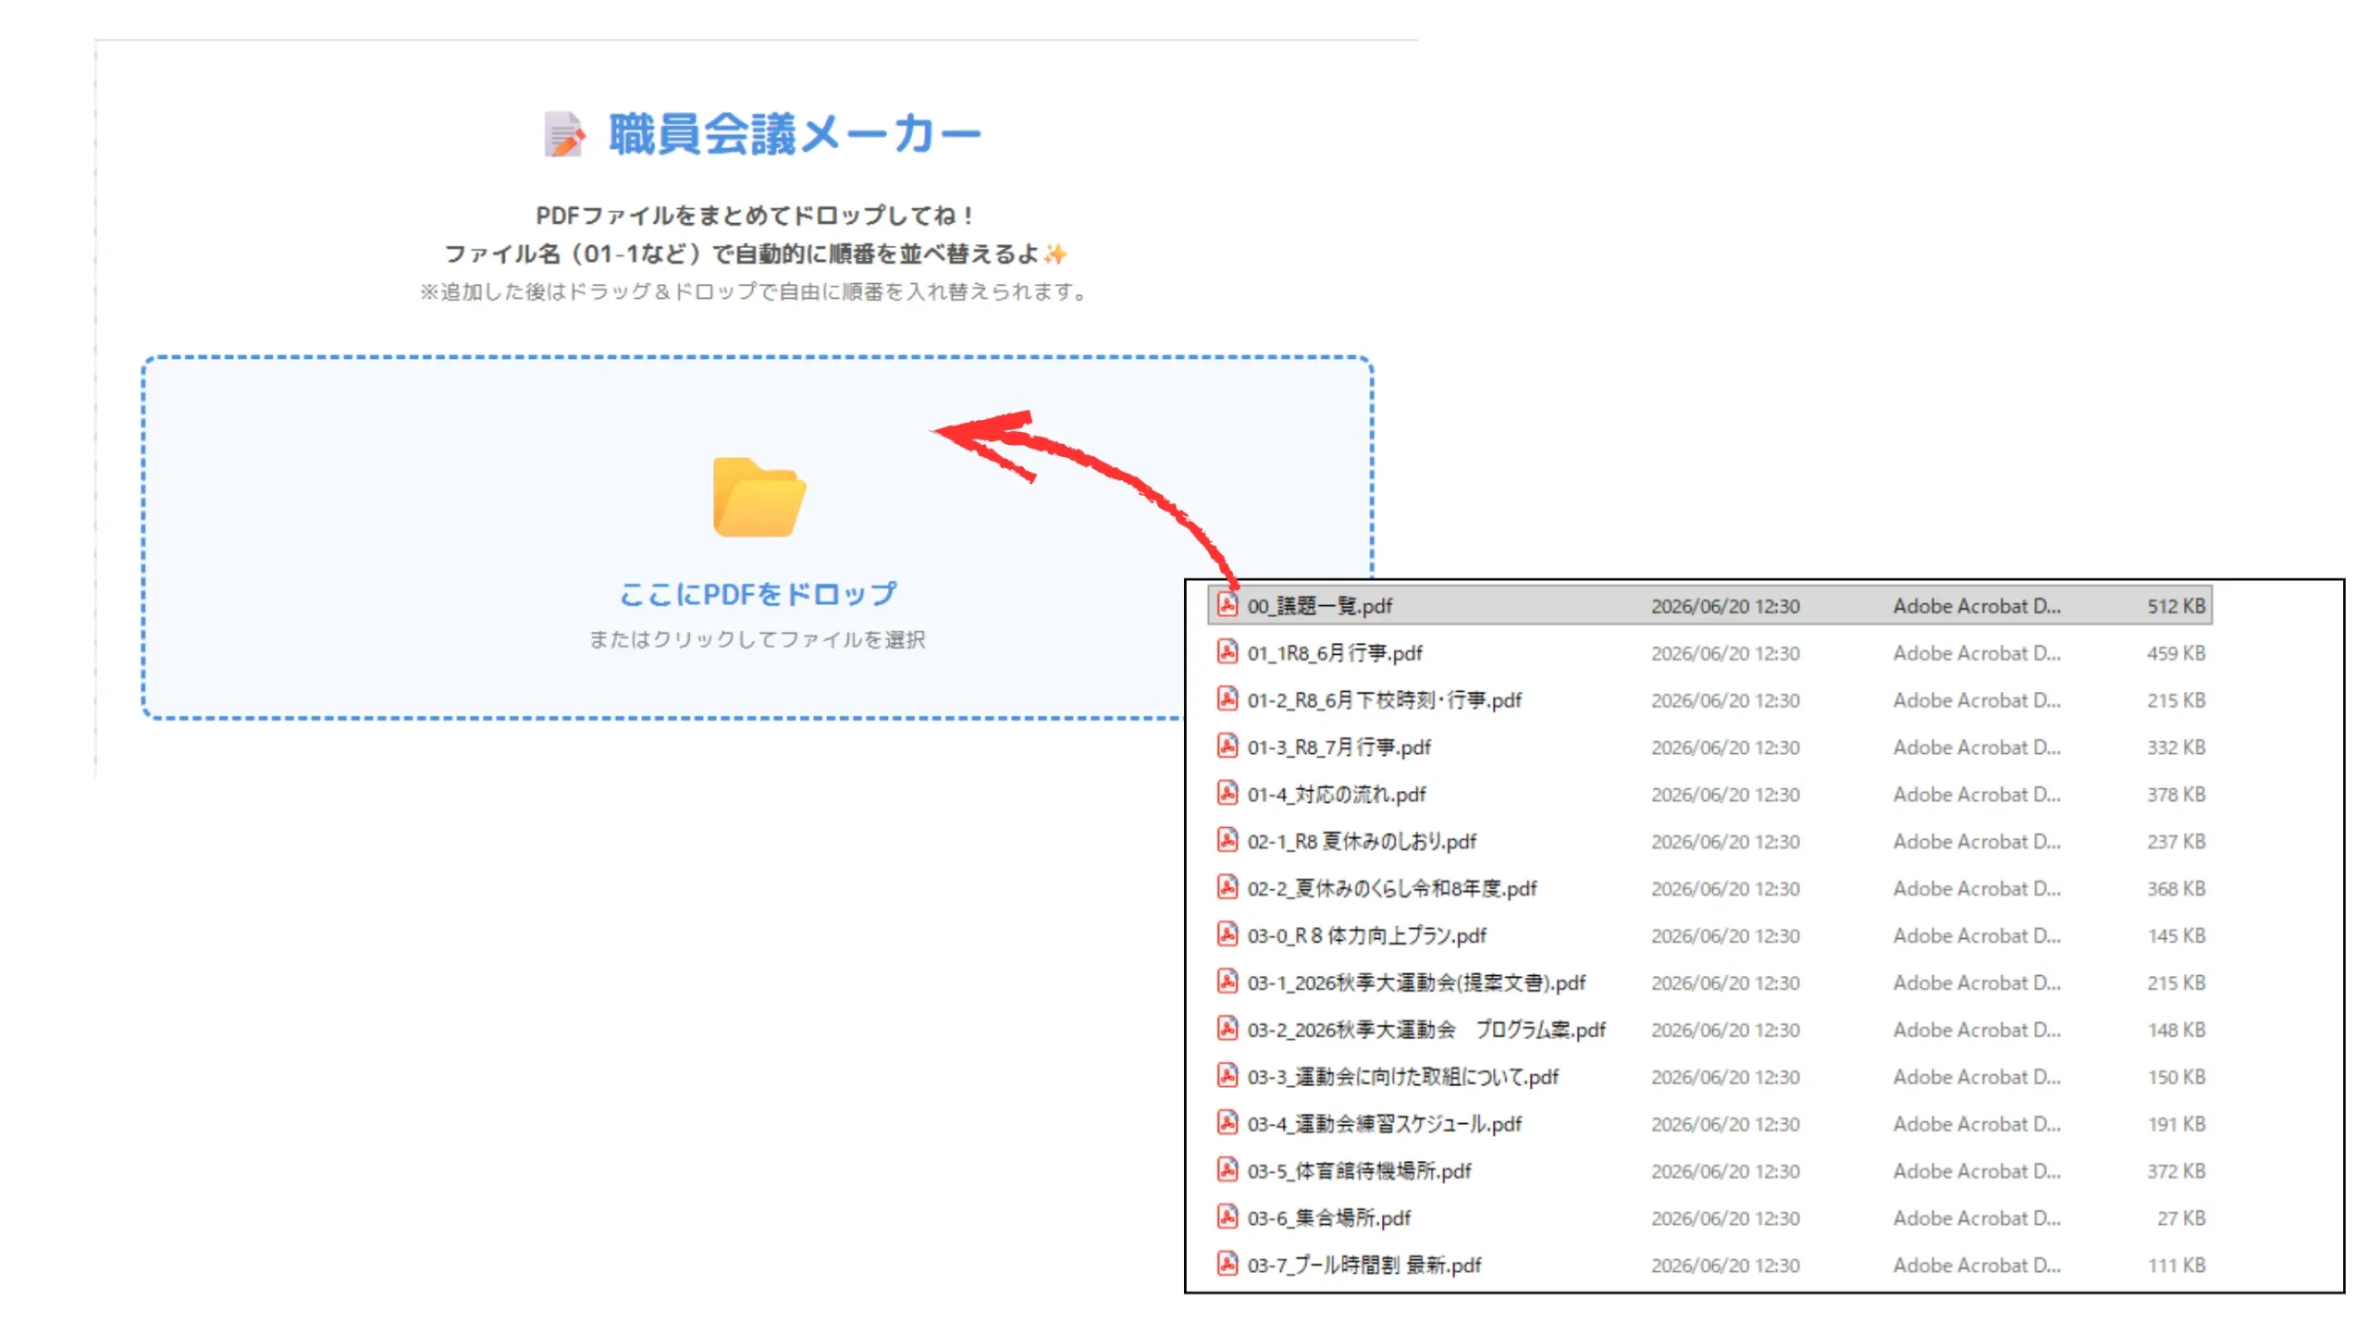Image resolution: width=2368 pixels, height=1322 pixels.
Task: Click the 145 KB size cell
Action: click(2176, 937)
